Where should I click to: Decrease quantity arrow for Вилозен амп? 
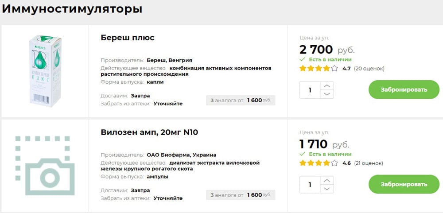click(x=327, y=189)
